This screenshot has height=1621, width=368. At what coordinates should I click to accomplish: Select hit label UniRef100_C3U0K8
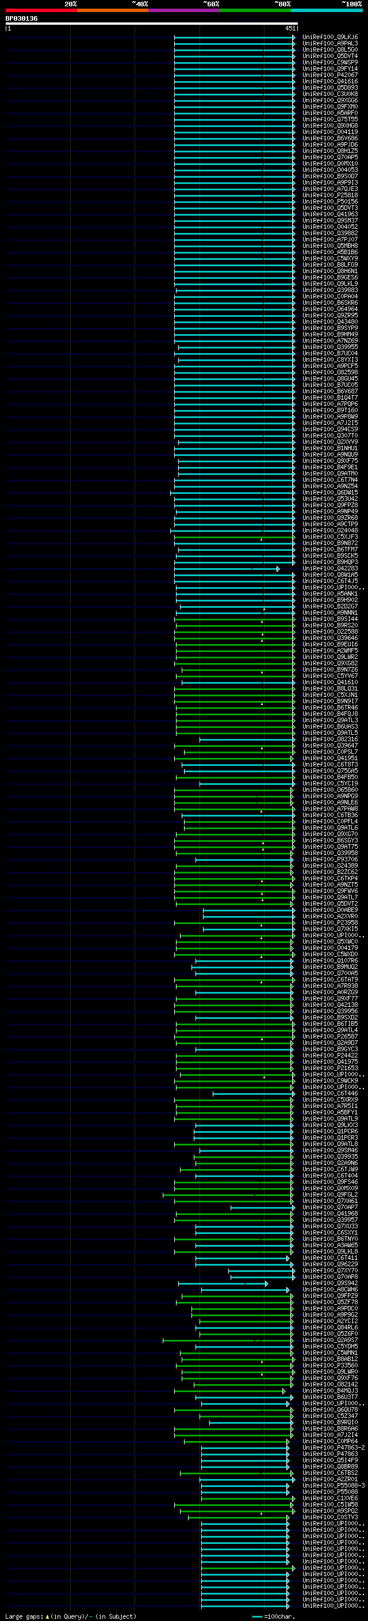(x=330, y=94)
